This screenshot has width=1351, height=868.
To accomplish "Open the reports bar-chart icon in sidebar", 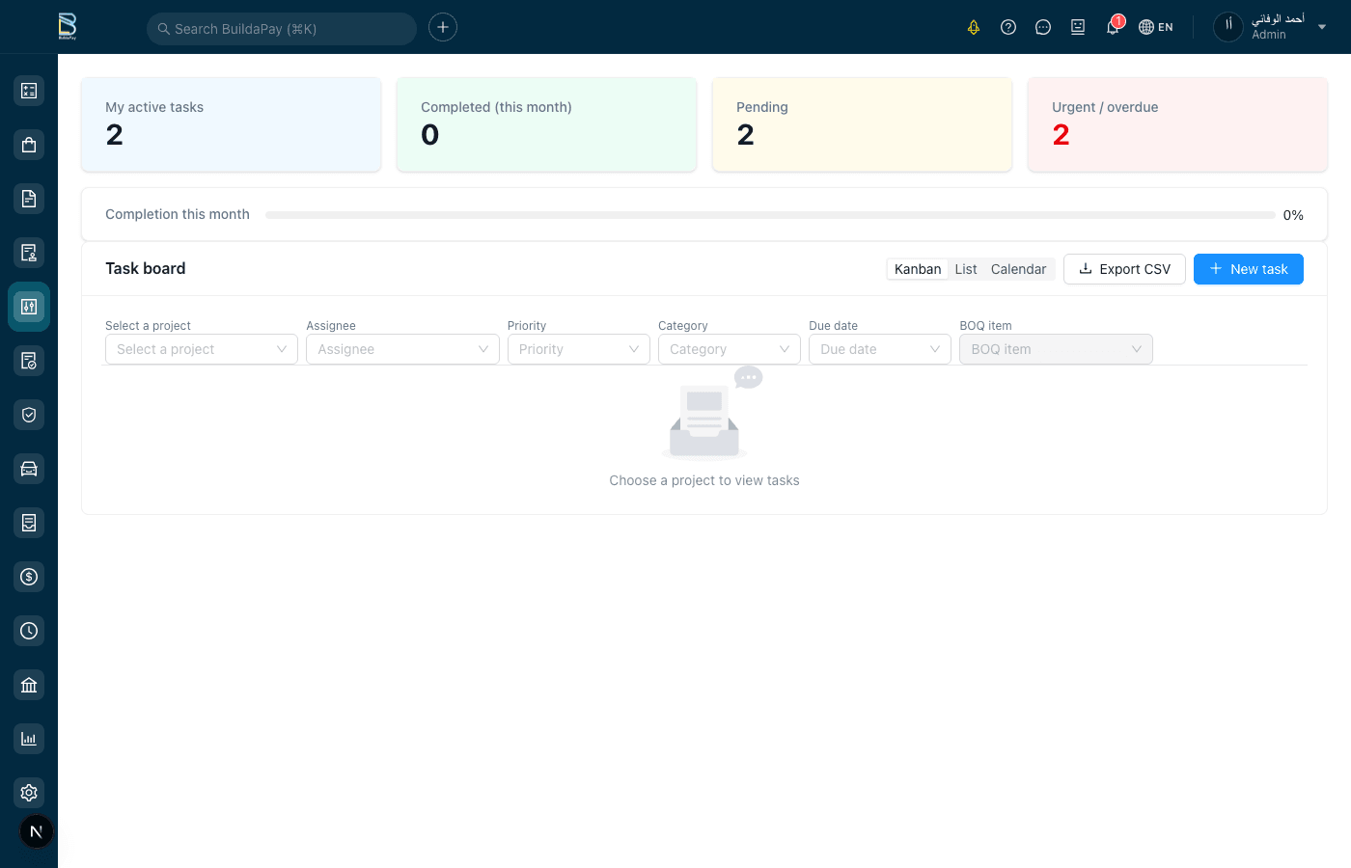I will [29, 738].
